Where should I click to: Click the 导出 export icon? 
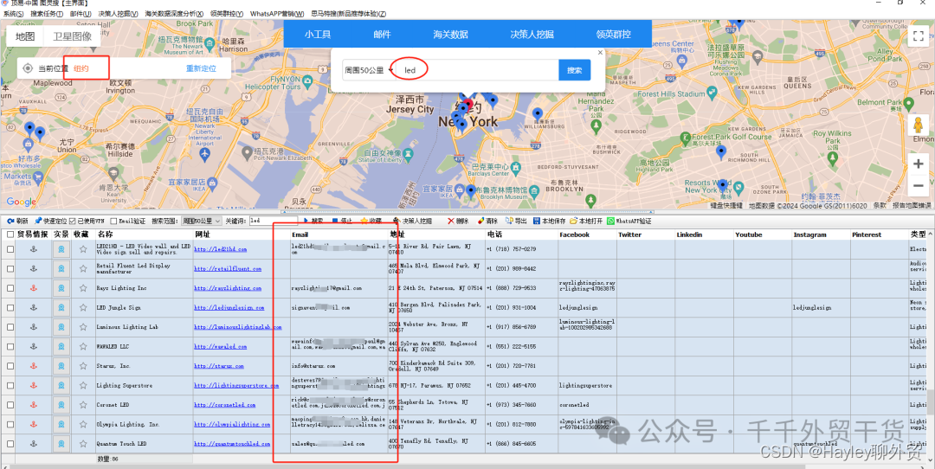tap(509, 221)
